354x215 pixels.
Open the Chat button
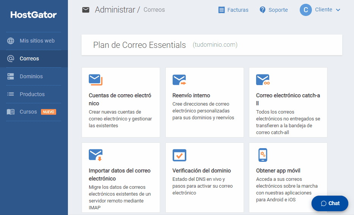(x=330, y=204)
